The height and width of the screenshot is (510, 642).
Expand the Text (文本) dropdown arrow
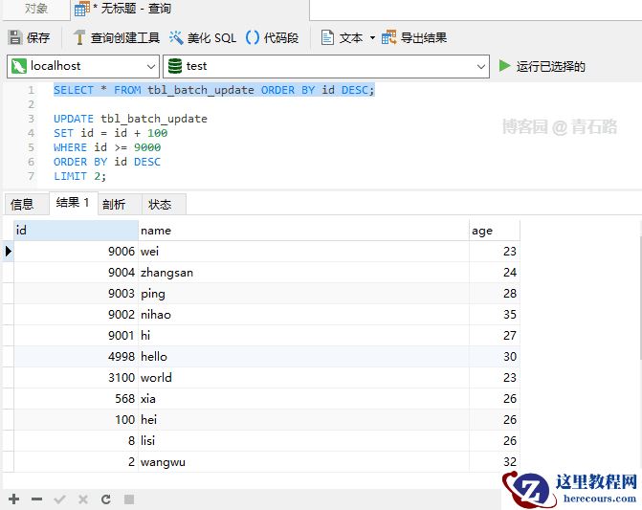click(372, 37)
